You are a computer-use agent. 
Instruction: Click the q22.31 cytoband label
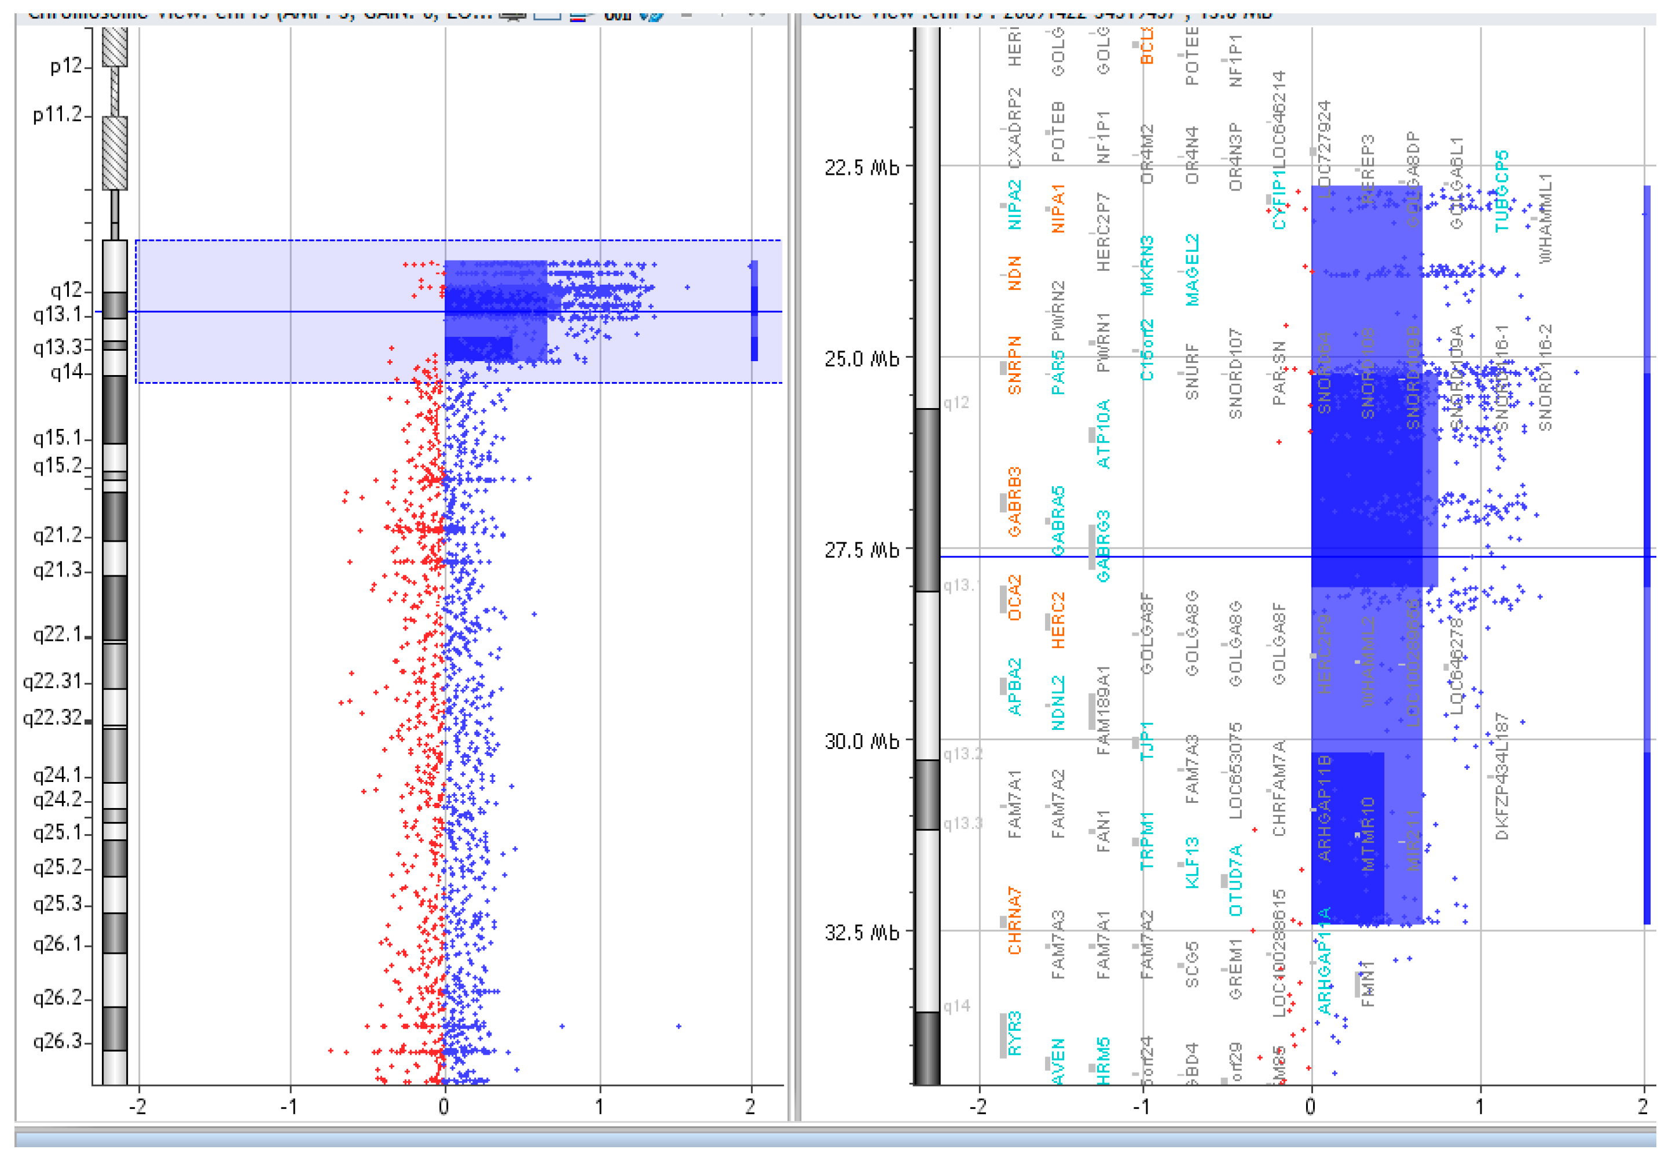pos(53,681)
